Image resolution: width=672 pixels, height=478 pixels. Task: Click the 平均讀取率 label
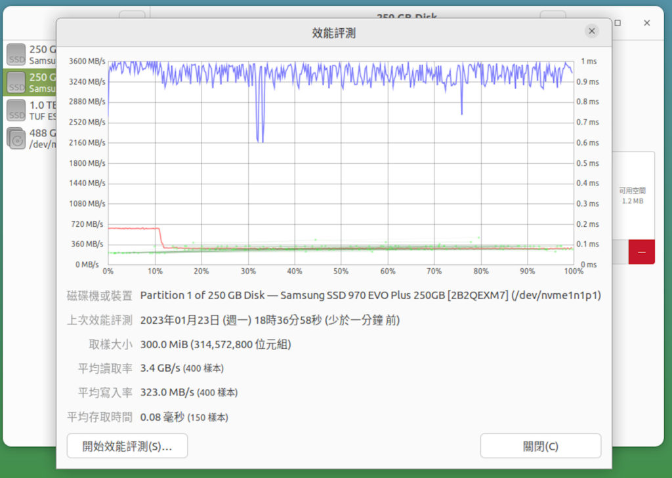(105, 368)
